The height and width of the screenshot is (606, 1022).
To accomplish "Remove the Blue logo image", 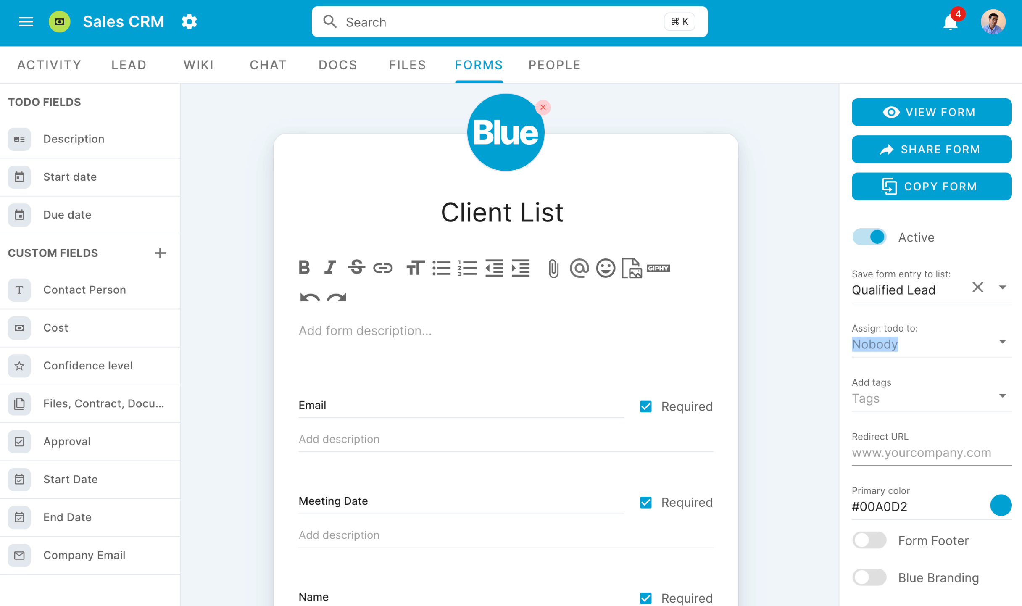I will 543,107.
